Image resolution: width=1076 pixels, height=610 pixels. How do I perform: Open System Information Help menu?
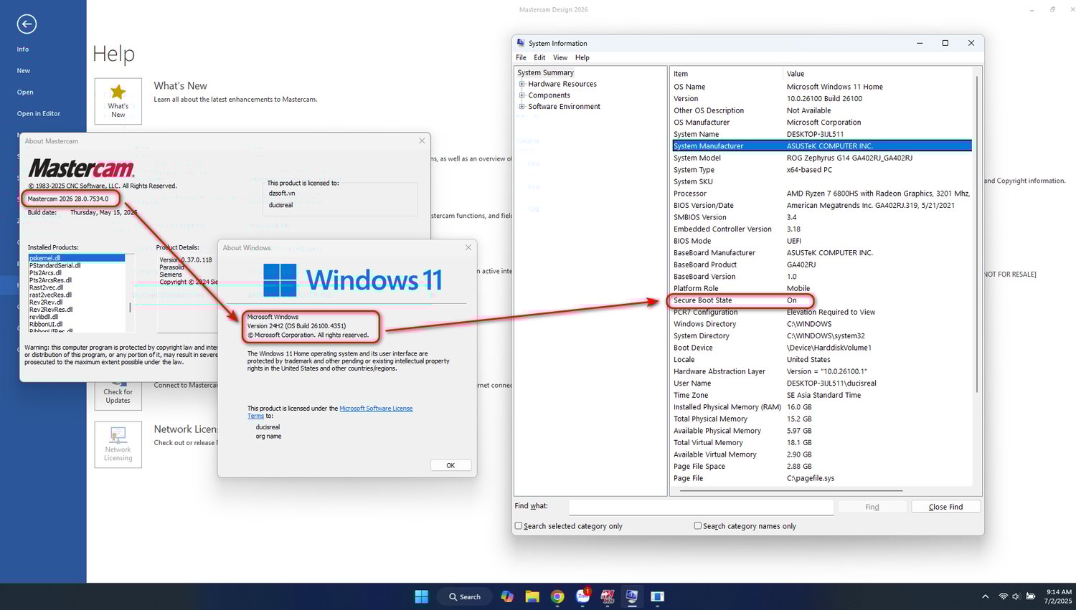pos(582,57)
